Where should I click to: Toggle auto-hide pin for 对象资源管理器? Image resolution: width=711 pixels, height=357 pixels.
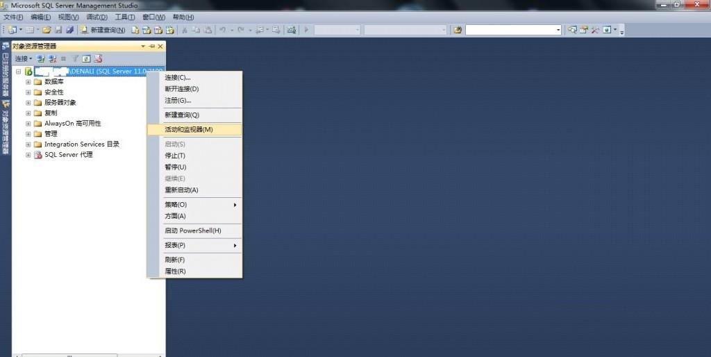click(152, 47)
